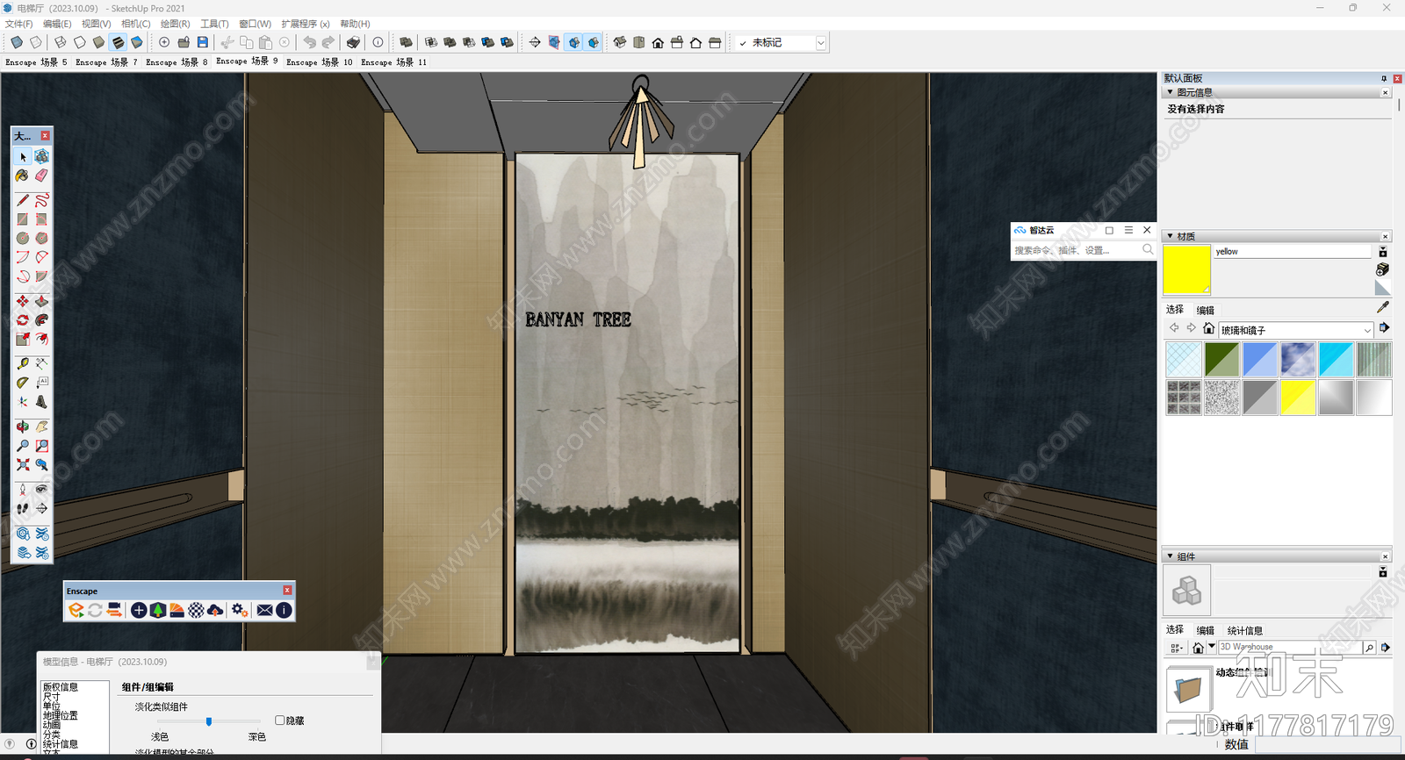The width and height of the screenshot is (1405, 760).
Task: Switch to Enscape 场景 11 scene tab
Action: [x=393, y=62]
